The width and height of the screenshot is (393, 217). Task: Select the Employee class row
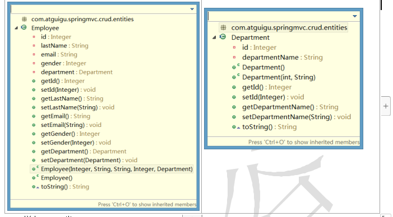coord(45,28)
